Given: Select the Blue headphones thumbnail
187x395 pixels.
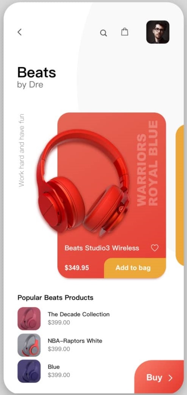Looking at the screenshot, I should coord(29,371).
